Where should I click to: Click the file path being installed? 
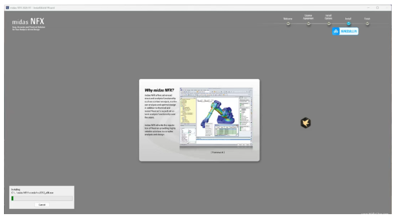[33, 193]
